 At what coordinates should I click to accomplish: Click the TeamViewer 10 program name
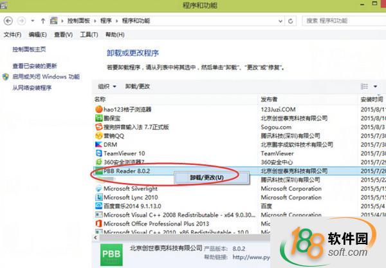click(124, 153)
